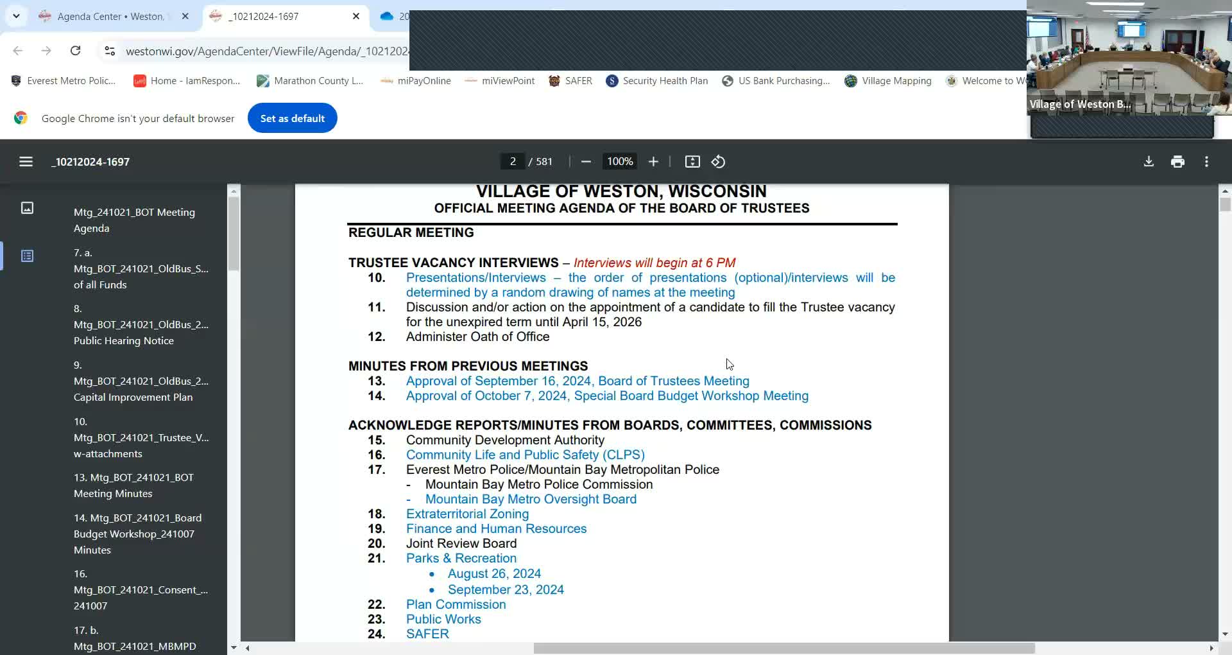
Task: Open Finance and Human Resources link
Action: coord(496,528)
